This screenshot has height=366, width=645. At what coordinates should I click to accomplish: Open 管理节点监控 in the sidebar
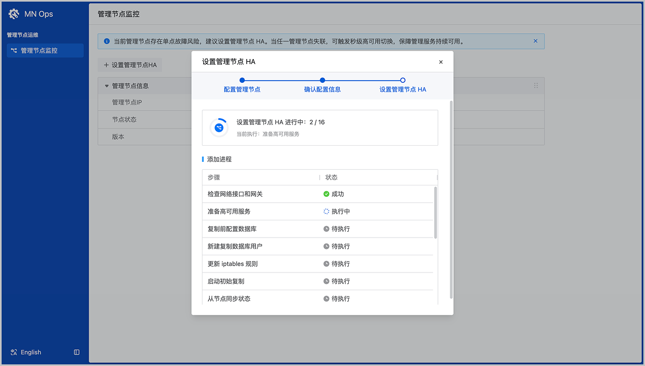pyautogui.click(x=45, y=51)
